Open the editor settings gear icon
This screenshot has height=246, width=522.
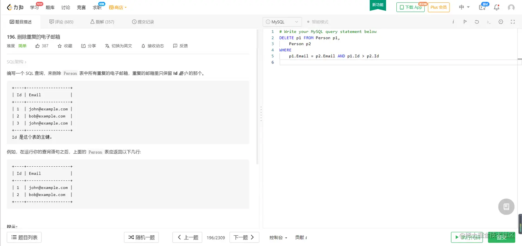coord(501,21)
